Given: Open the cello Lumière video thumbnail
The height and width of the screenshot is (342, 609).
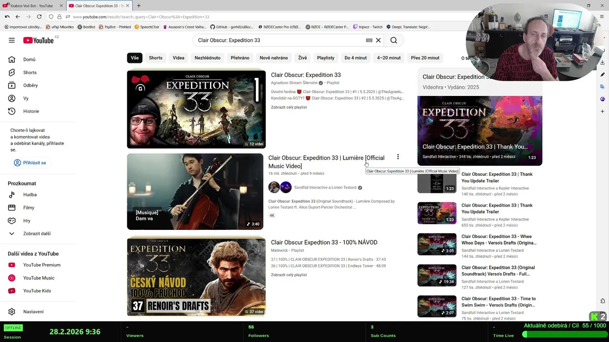Looking at the screenshot, I should (195, 191).
